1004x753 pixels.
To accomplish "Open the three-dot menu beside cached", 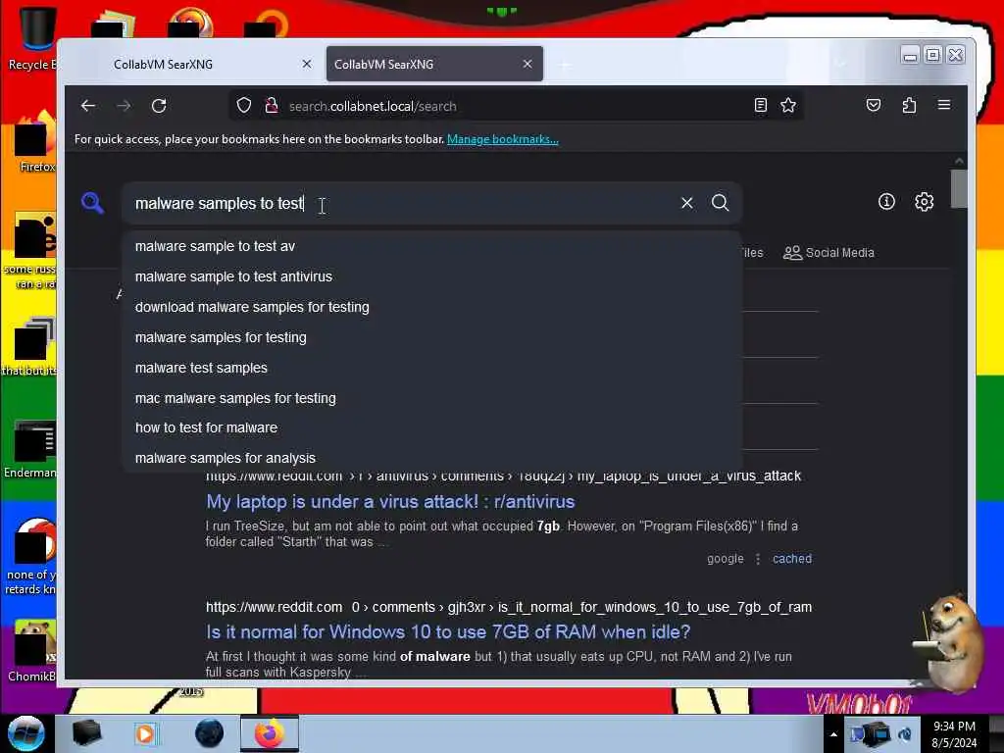I will (758, 559).
